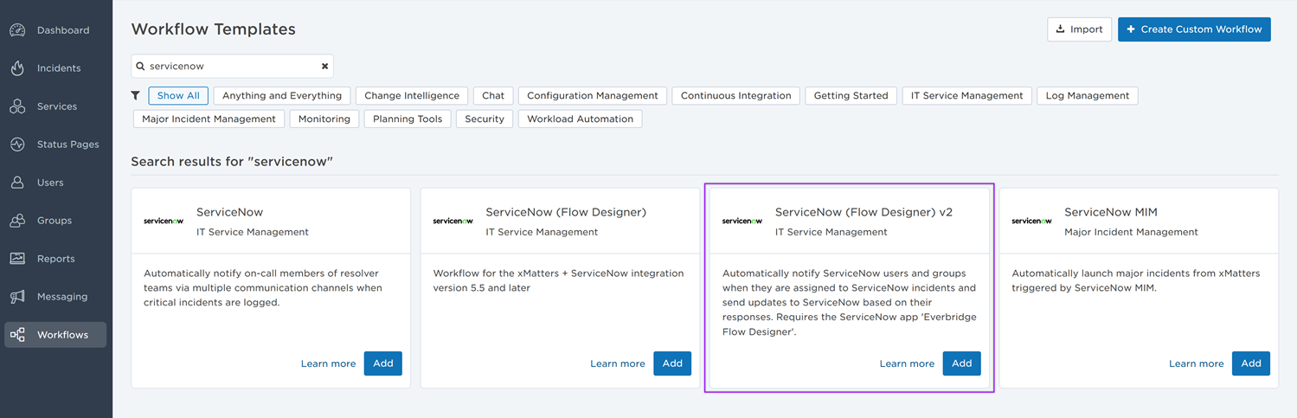Open the Reports page
The image size is (1297, 418).
coord(56,259)
